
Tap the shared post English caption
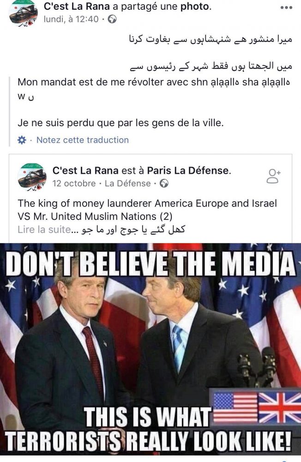[147, 210]
